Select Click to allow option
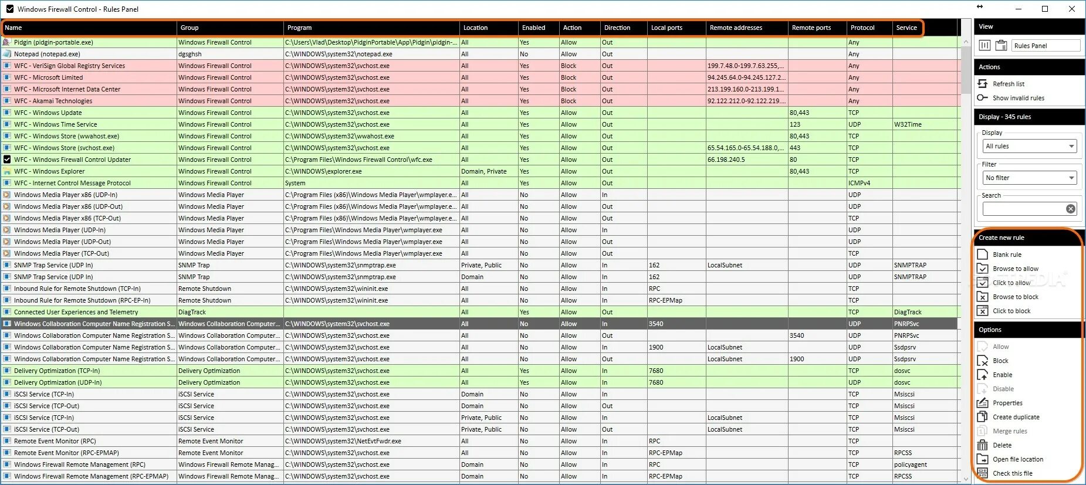Image resolution: width=1086 pixels, height=485 pixels. pos(1011,283)
